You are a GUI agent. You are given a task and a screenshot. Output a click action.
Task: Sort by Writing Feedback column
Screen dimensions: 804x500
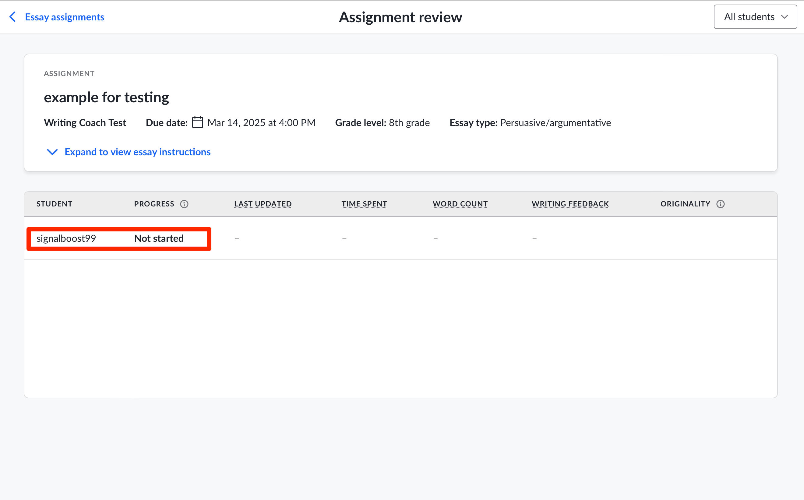(x=570, y=204)
